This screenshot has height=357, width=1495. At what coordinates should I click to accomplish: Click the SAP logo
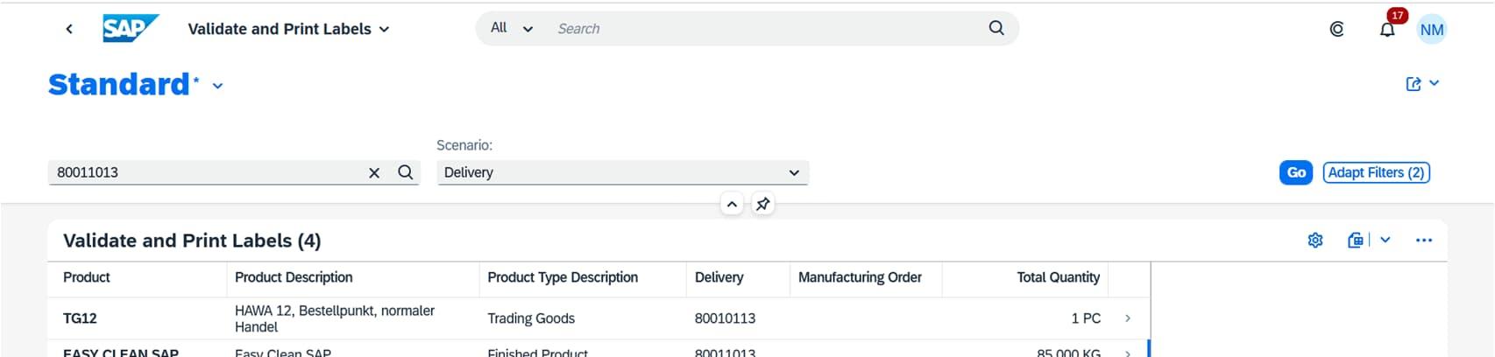tap(130, 29)
